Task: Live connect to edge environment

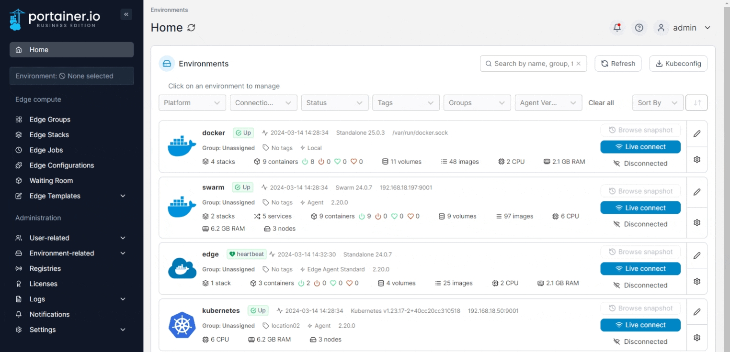Action: [x=640, y=269]
